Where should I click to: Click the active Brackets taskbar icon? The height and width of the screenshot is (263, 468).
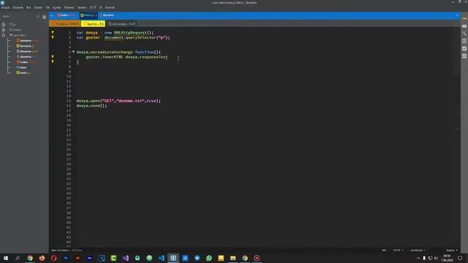click(x=173, y=258)
